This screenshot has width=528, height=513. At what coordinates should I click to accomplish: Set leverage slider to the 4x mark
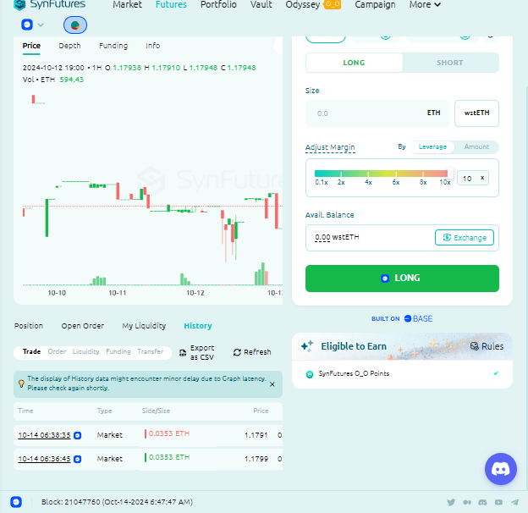click(368, 174)
